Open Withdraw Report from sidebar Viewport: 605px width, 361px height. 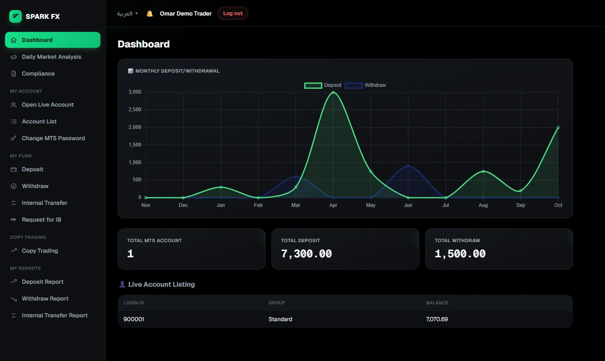point(53,299)
